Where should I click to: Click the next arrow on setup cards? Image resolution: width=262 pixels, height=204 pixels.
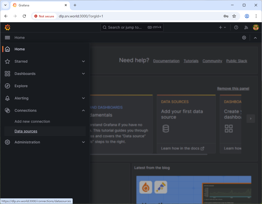[251, 119]
